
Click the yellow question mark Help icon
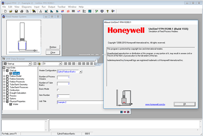tap(108, 11)
